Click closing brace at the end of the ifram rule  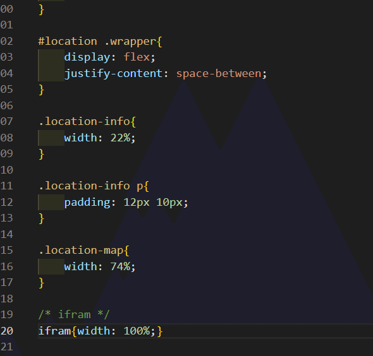pos(159,331)
